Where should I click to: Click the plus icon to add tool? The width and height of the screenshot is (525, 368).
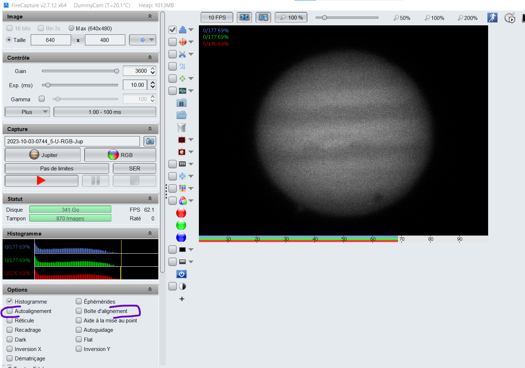pyautogui.click(x=182, y=299)
